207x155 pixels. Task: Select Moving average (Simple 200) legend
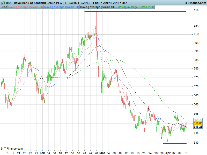pyautogui.click(x=136, y=7)
